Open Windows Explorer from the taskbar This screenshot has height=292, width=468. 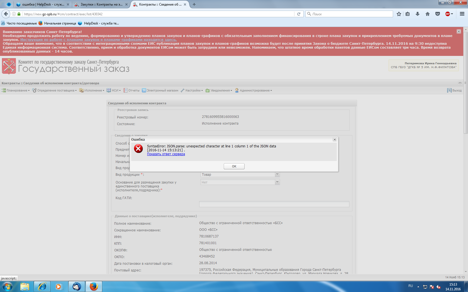tap(25, 286)
